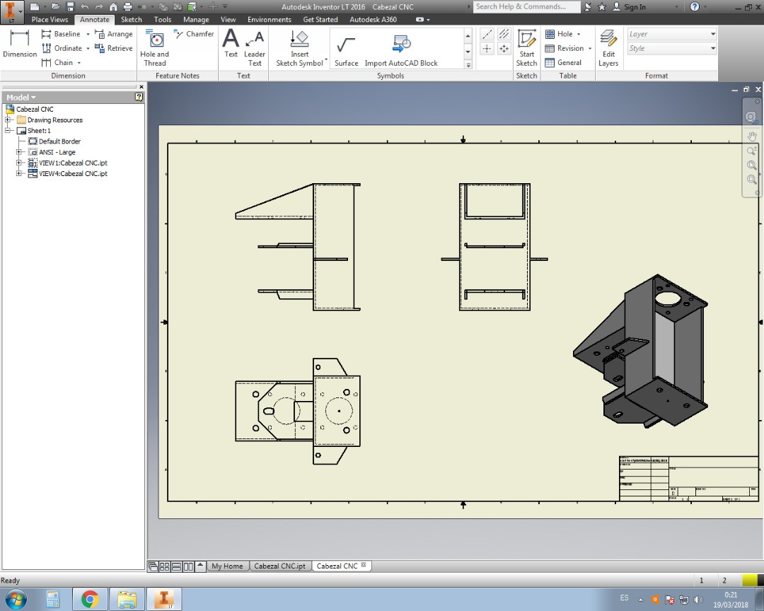The image size is (764, 611).
Task: Click the Help question mark icon
Action: pos(695,6)
